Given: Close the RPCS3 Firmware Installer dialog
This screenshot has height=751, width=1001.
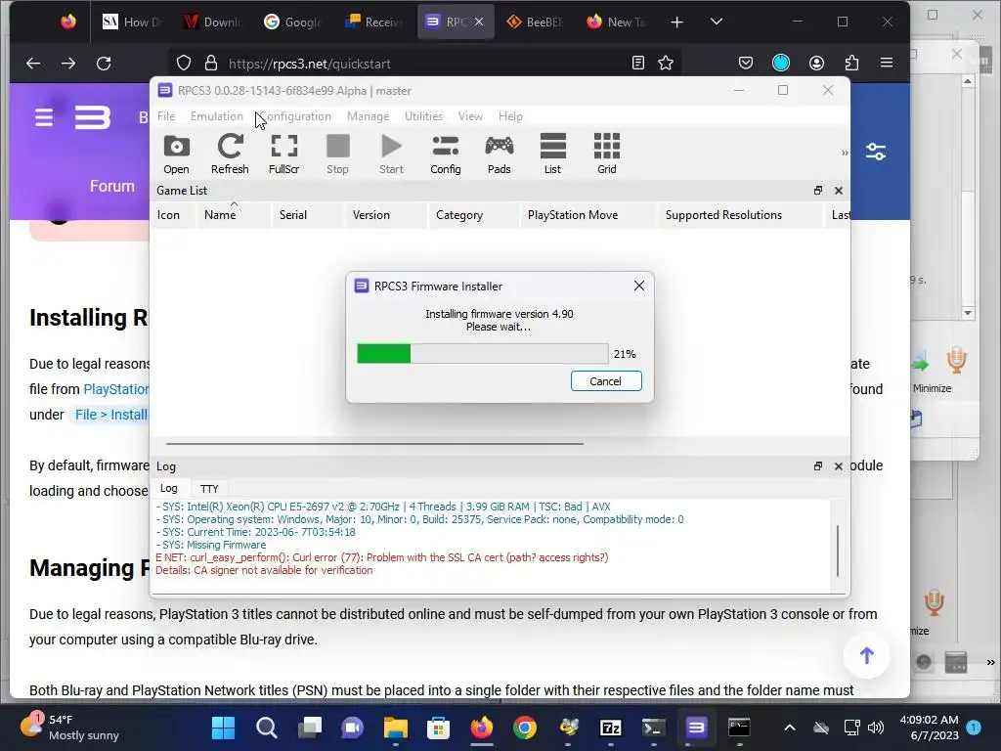Looking at the screenshot, I should [639, 287].
